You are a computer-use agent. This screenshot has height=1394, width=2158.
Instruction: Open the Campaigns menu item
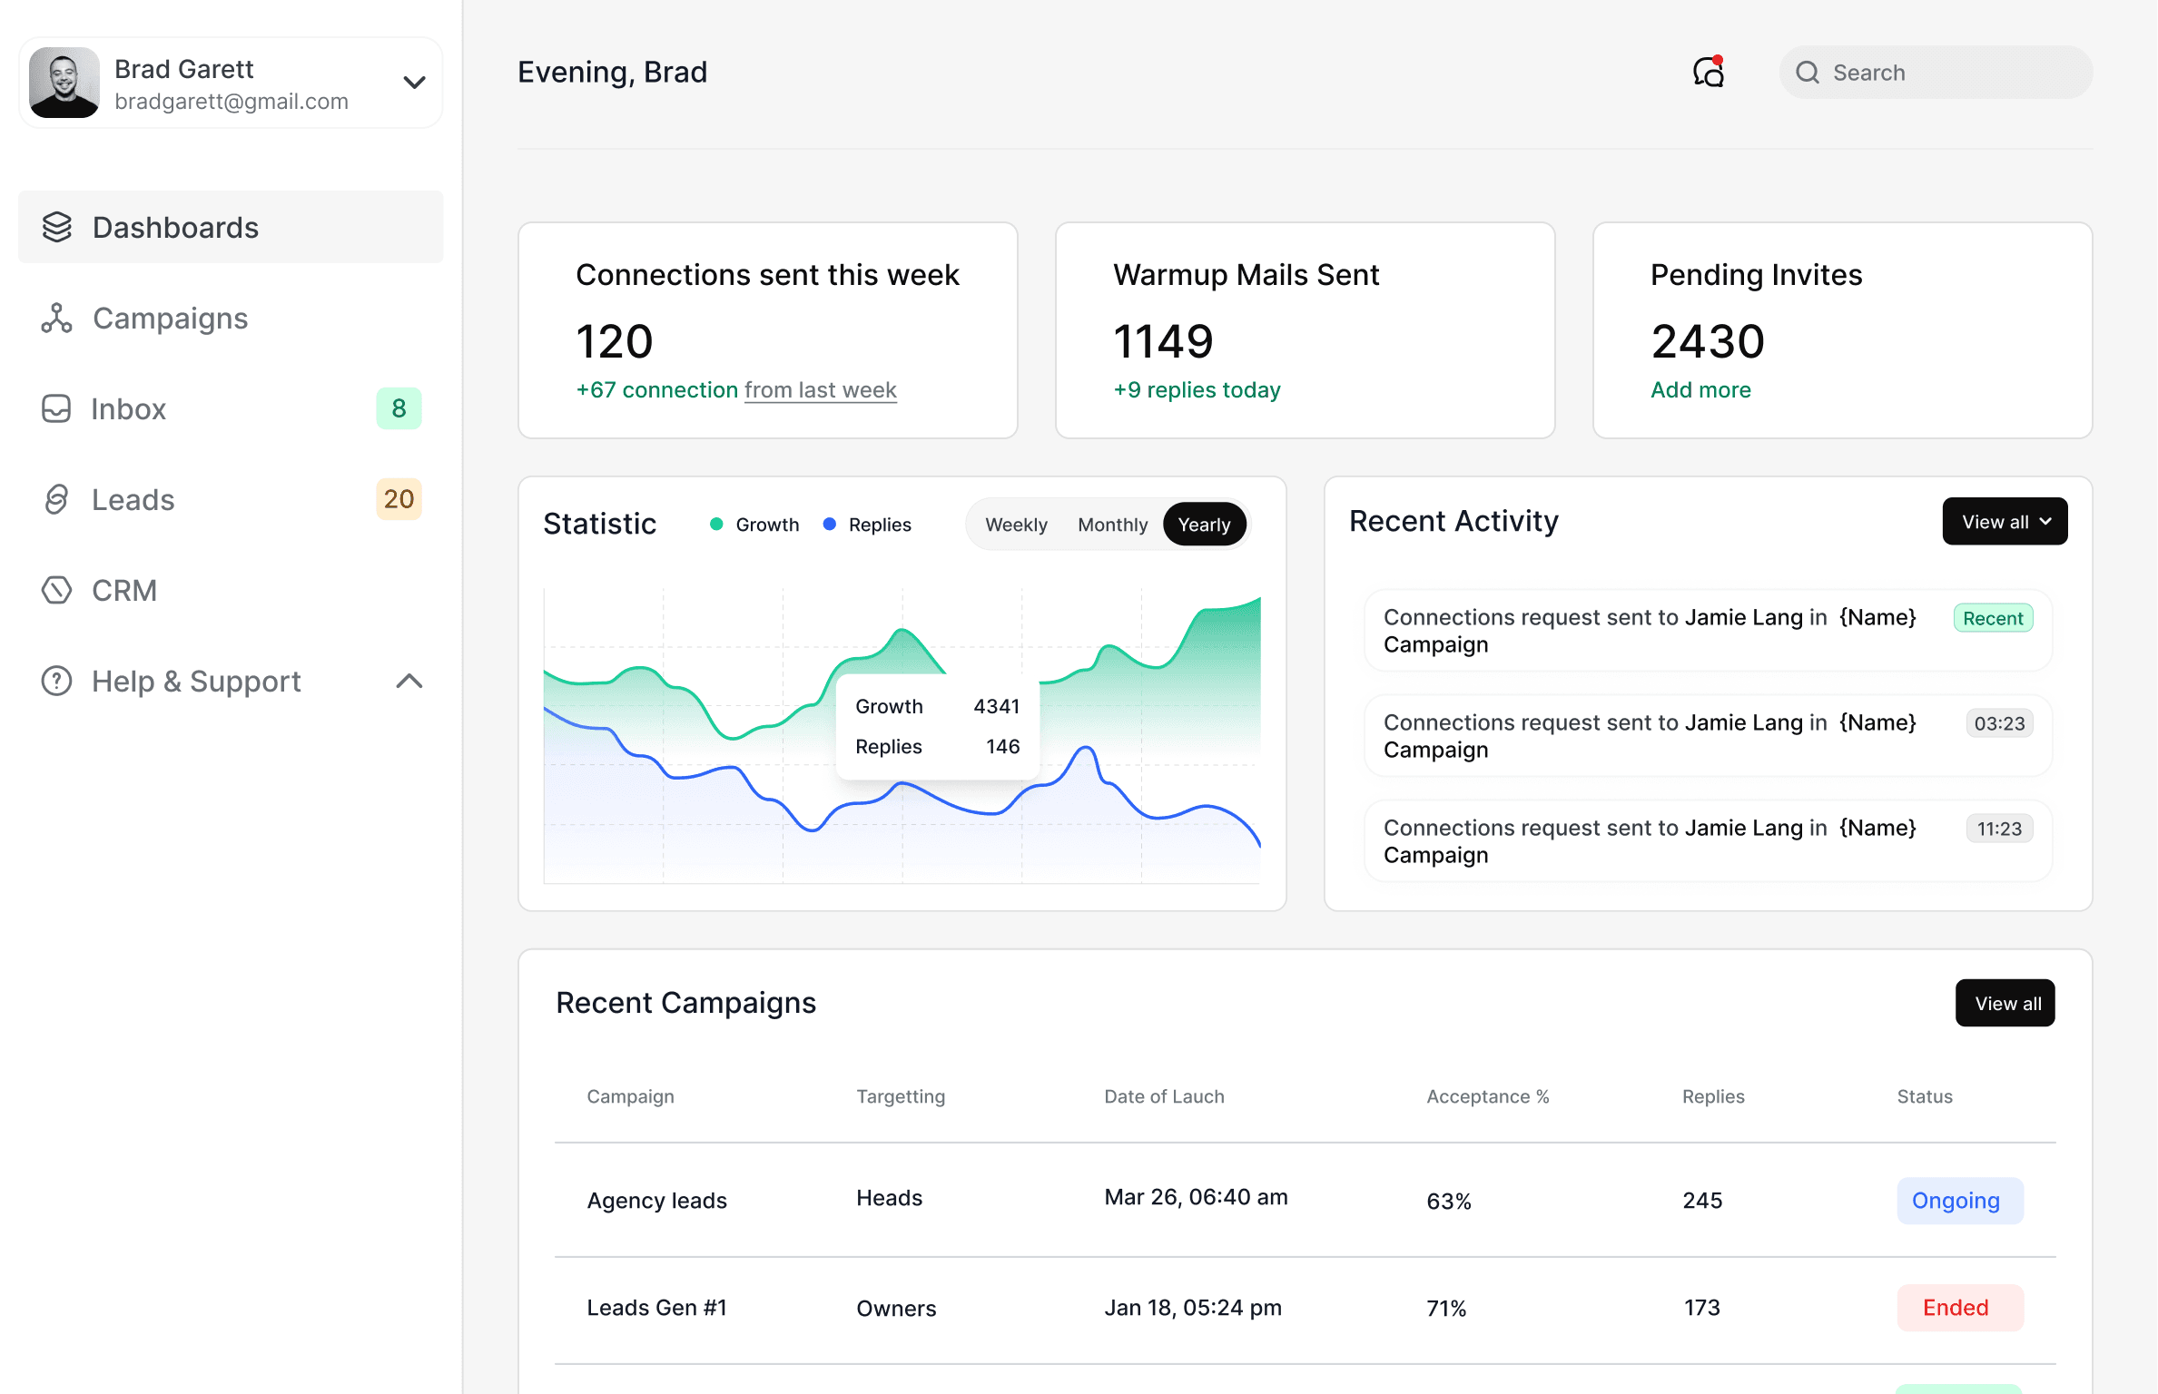coord(170,319)
